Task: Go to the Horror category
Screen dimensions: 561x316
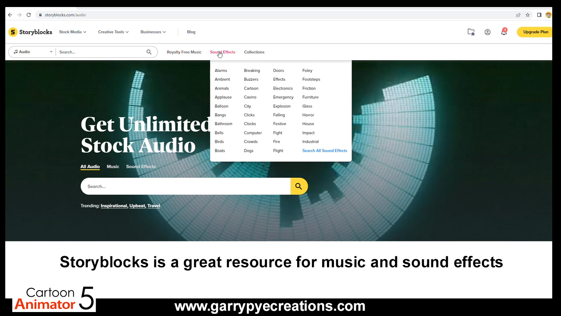Action: tap(308, 115)
